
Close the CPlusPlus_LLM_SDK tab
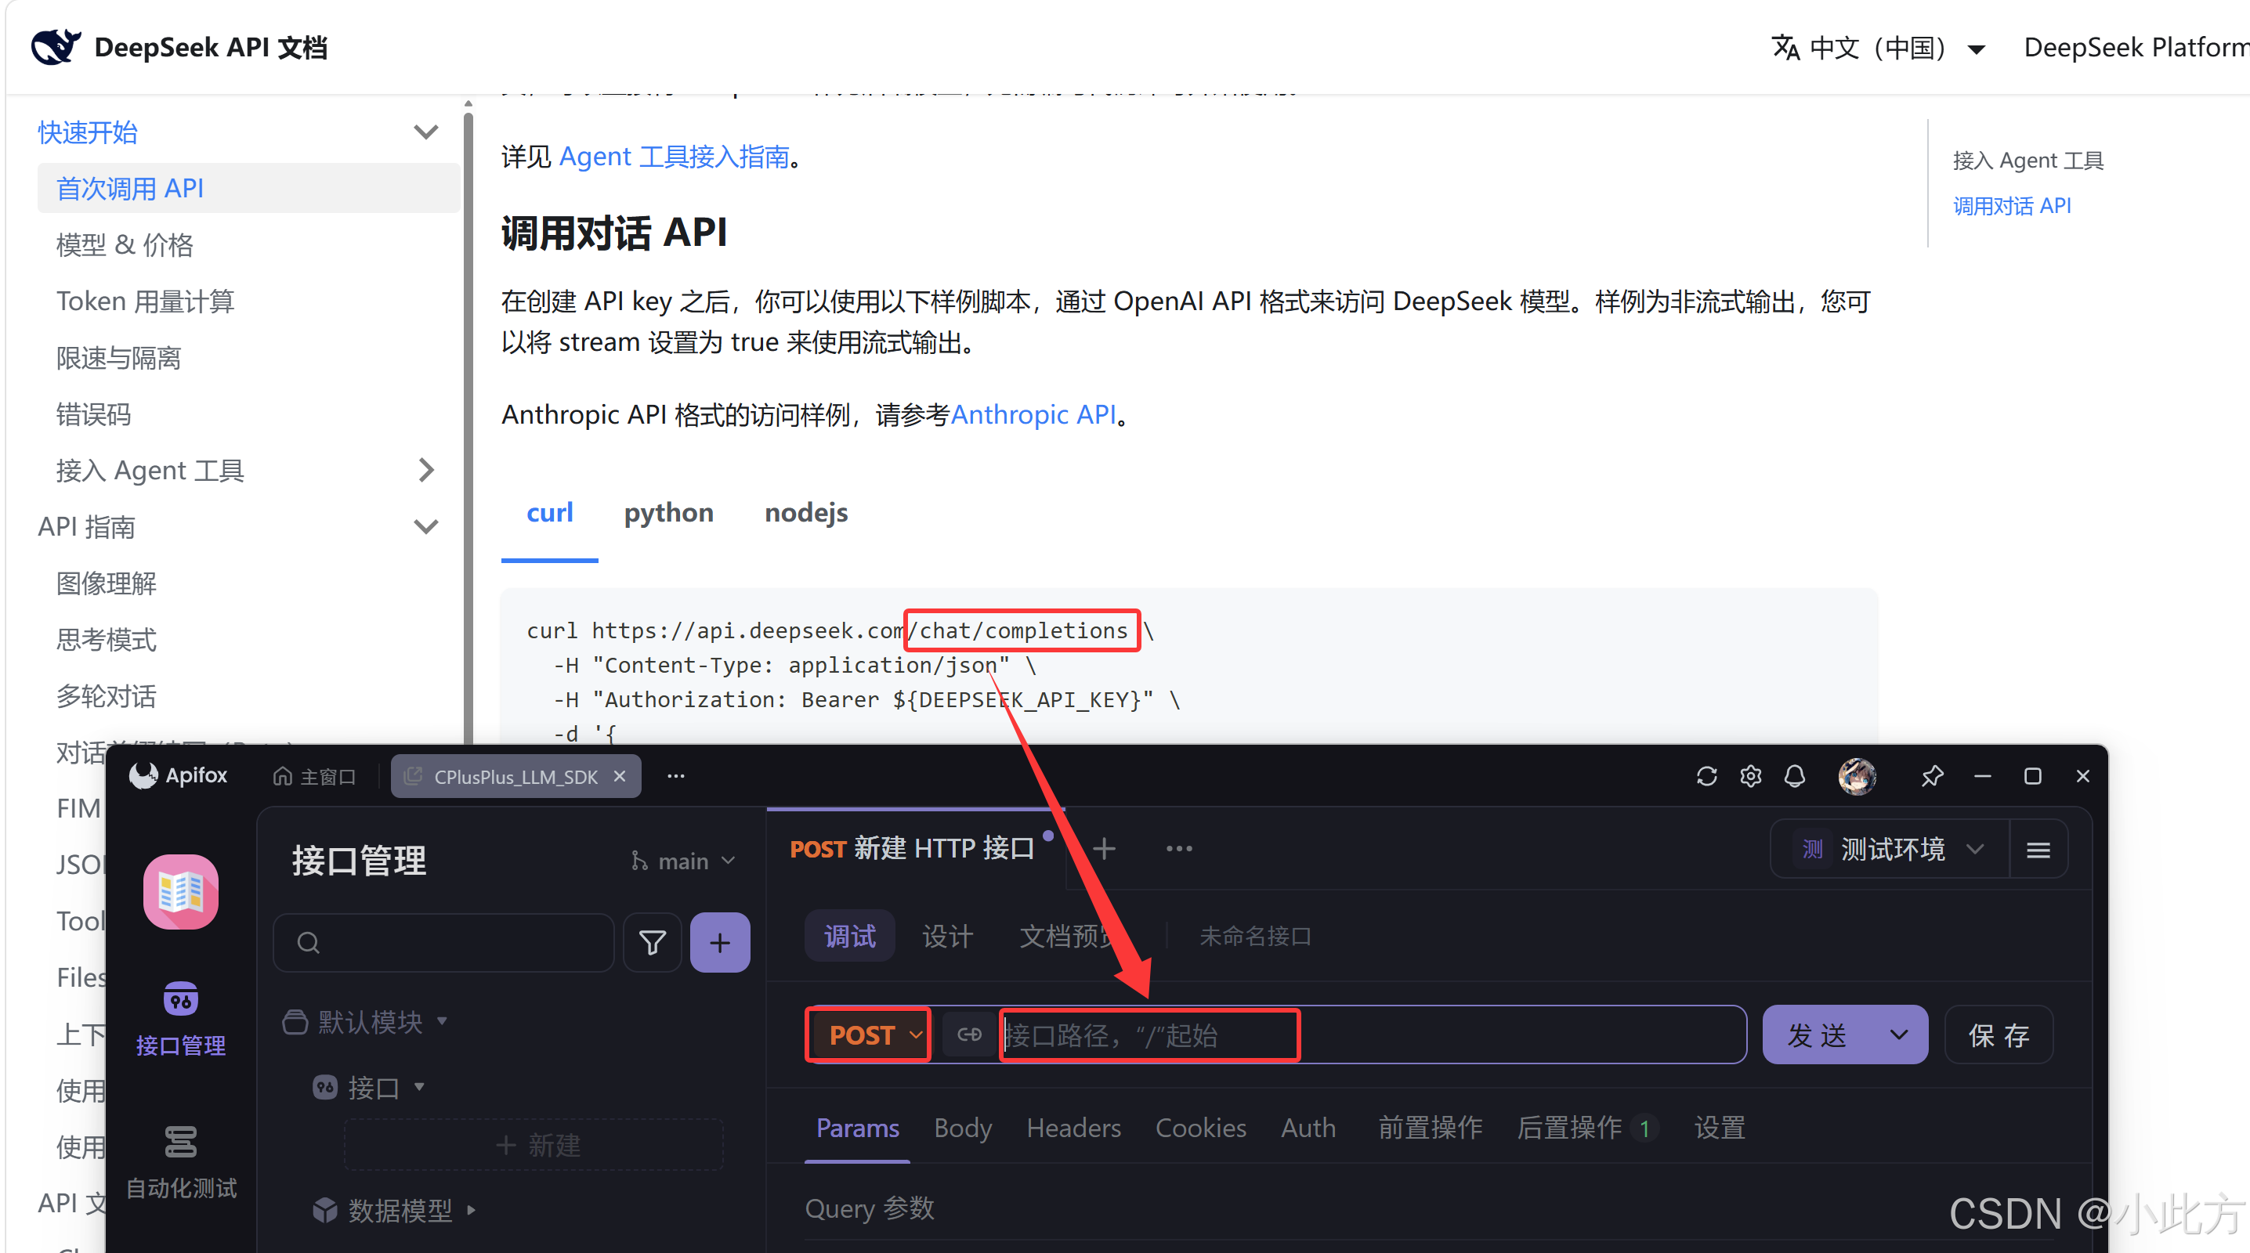[619, 776]
